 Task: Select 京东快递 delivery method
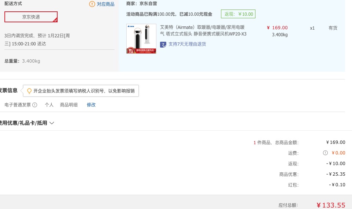(x=31, y=17)
